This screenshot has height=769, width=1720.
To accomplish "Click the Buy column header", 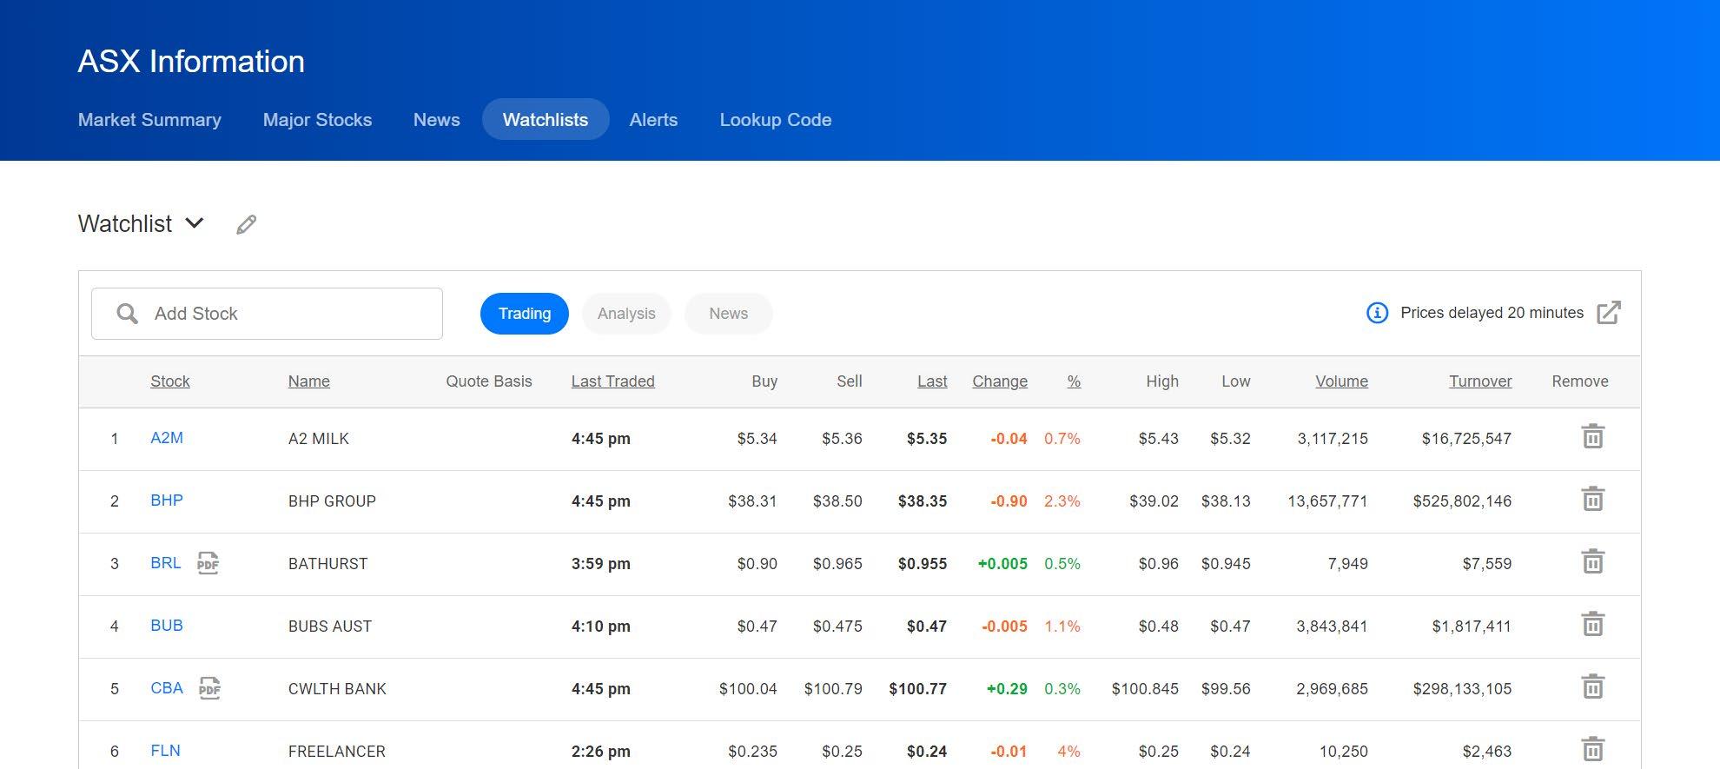I will [764, 381].
